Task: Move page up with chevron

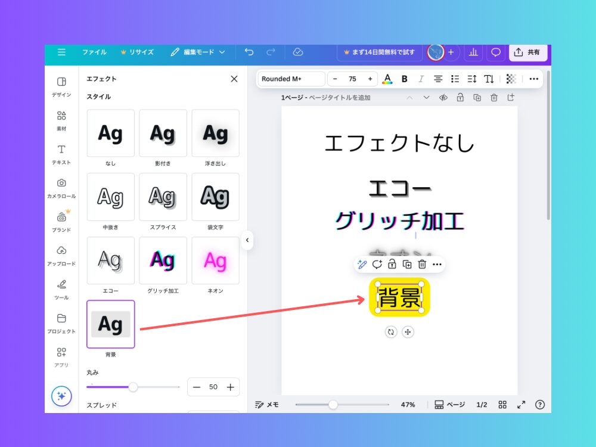Action: (x=409, y=98)
